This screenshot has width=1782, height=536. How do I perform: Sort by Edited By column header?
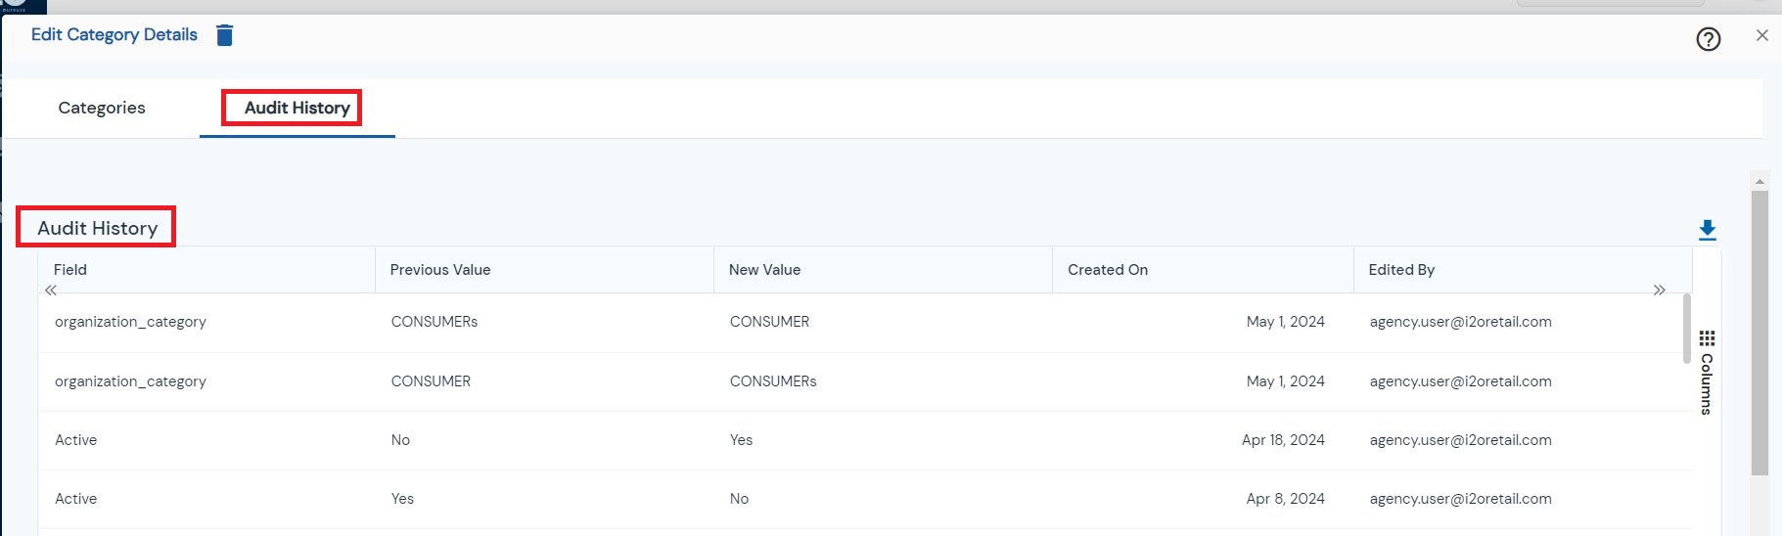1401,270
